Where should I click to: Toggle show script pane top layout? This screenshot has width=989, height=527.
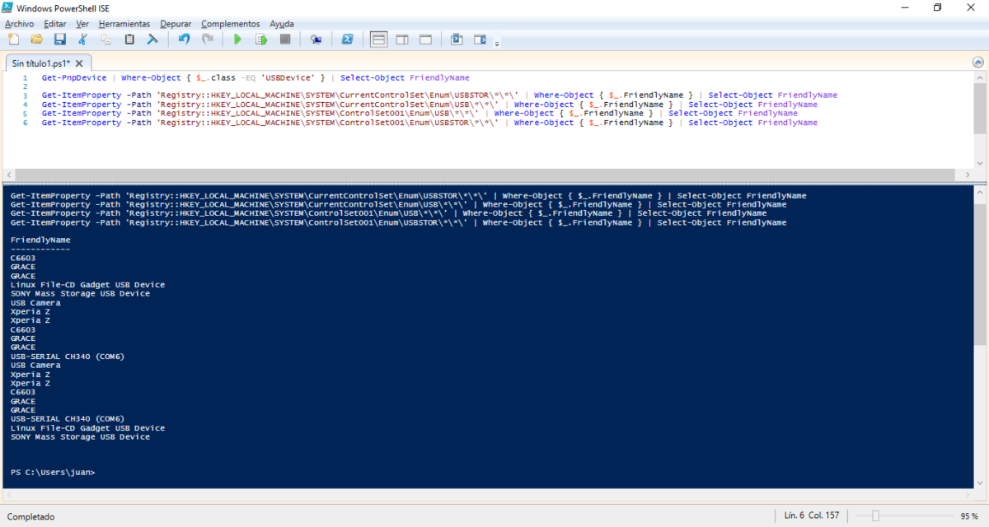378,39
